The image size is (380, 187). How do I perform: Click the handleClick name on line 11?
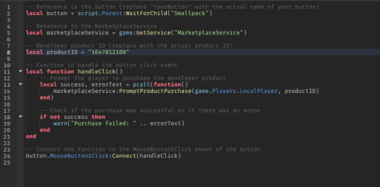(x=97, y=72)
